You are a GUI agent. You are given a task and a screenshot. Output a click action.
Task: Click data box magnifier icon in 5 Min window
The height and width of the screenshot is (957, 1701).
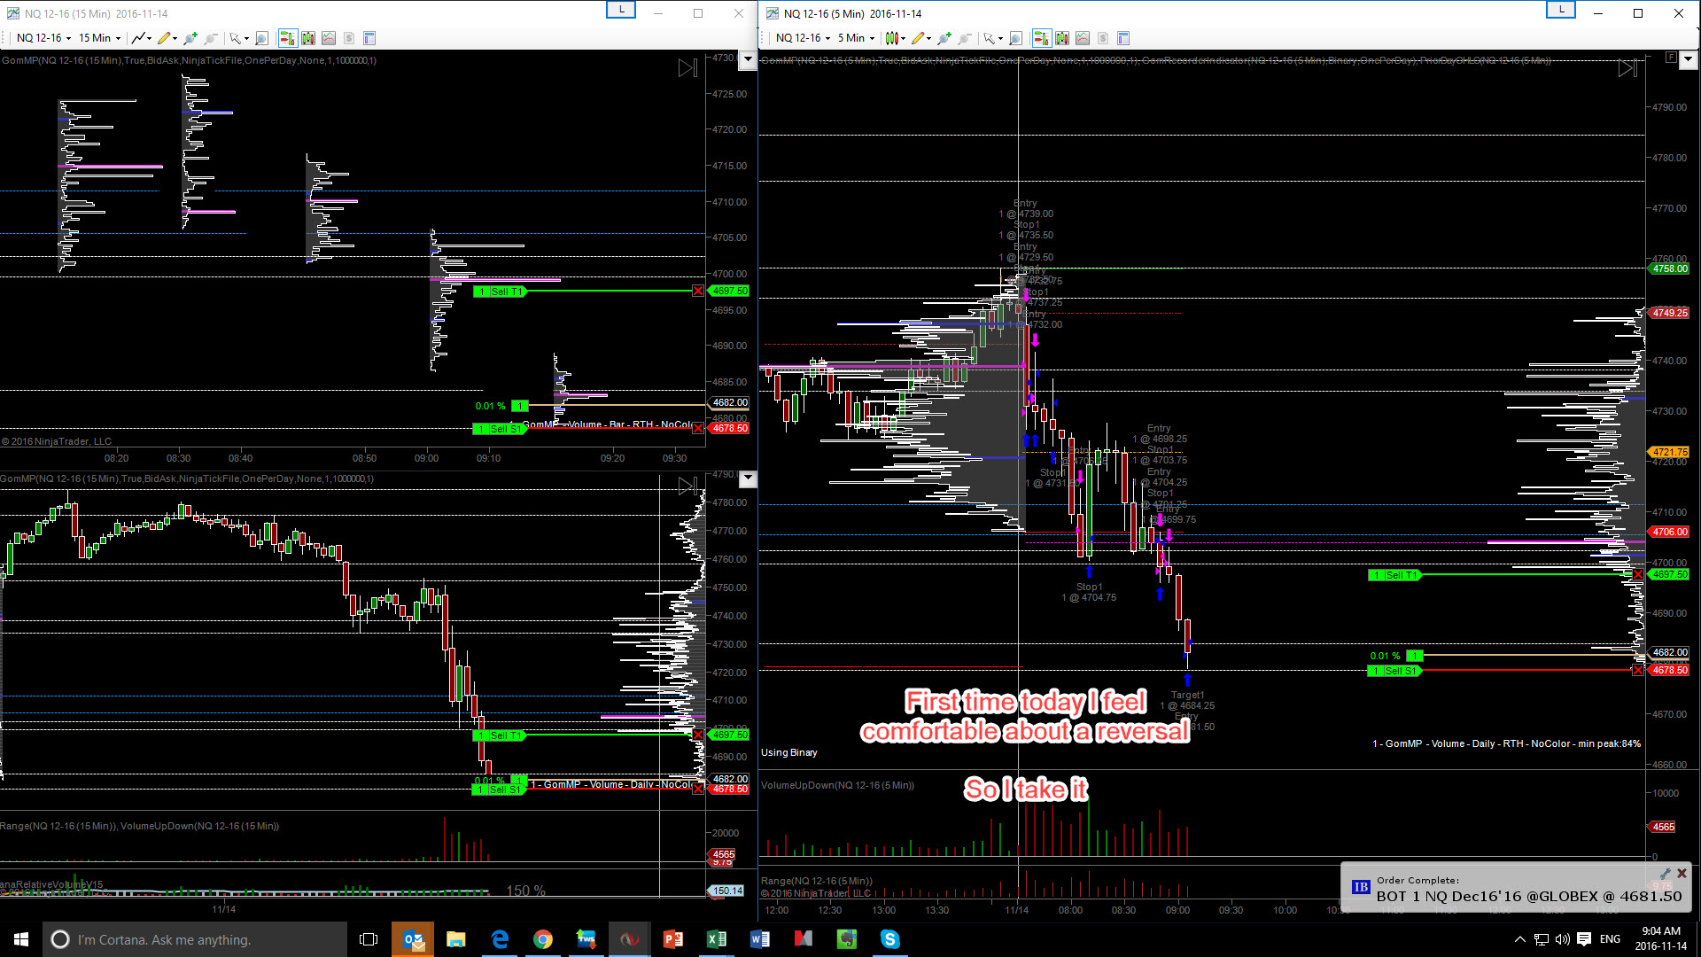click(1016, 38)
